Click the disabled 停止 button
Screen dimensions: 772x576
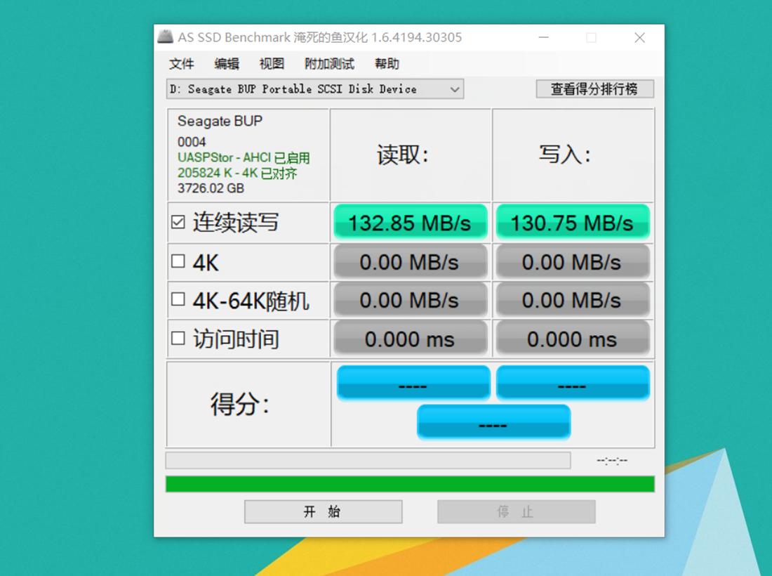(x=517, y=511)
